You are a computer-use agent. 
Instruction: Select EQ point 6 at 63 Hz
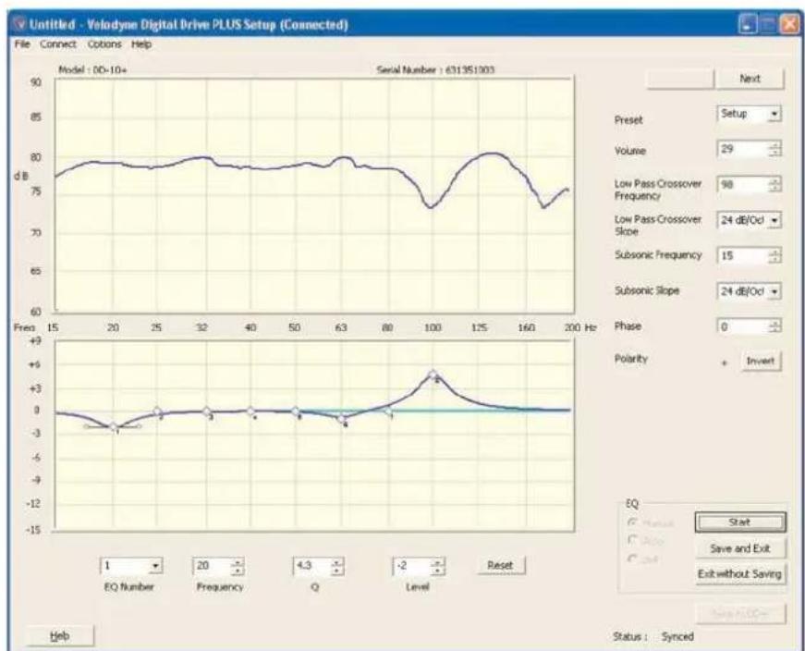click(341, 419)
